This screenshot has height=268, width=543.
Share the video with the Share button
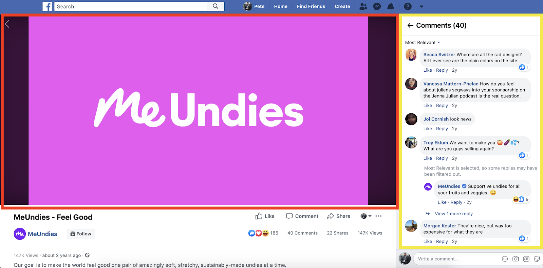339,216
